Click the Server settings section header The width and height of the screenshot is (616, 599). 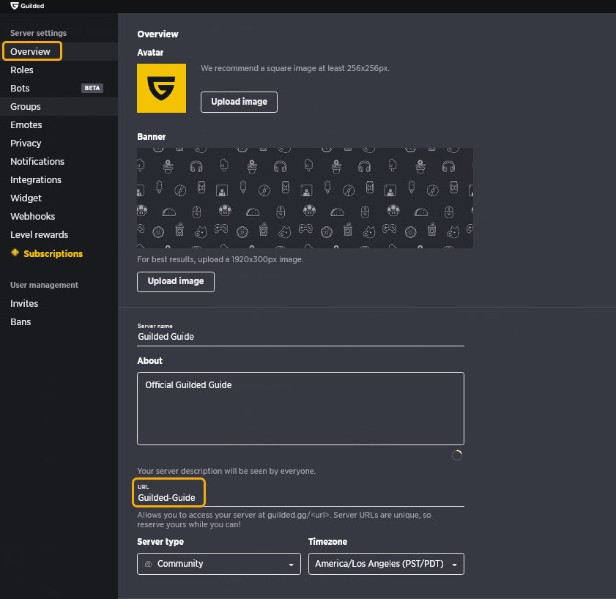pyautogui.click(x=39, y=33)
